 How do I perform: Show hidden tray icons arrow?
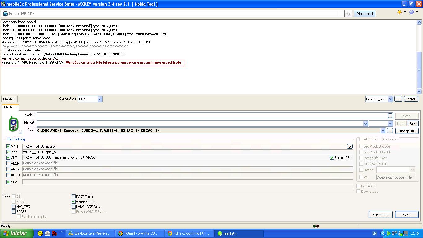(x=383, y=233)
